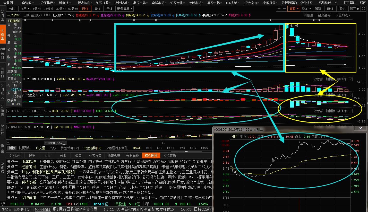Open the 金融期货 dropdown
Viewport: 368px width, 212px height.
click(x=122, y=3)
